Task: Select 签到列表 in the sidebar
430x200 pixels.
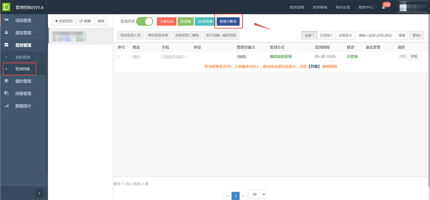Action: point(23,69)
